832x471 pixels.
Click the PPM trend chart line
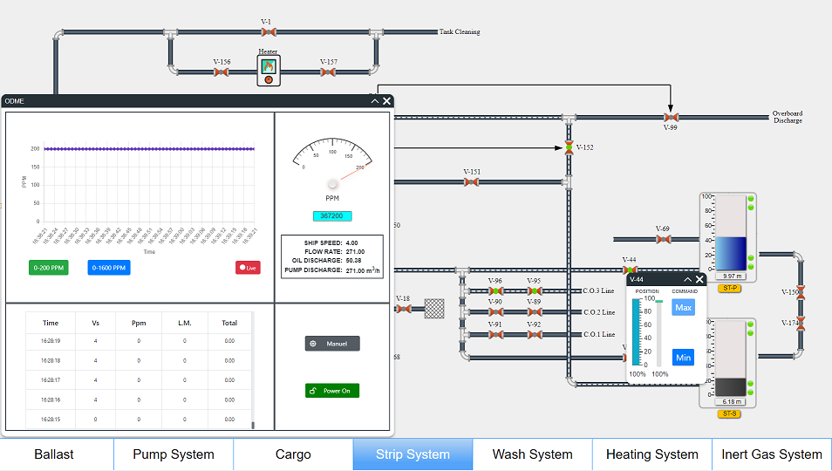tap(149, 149)
